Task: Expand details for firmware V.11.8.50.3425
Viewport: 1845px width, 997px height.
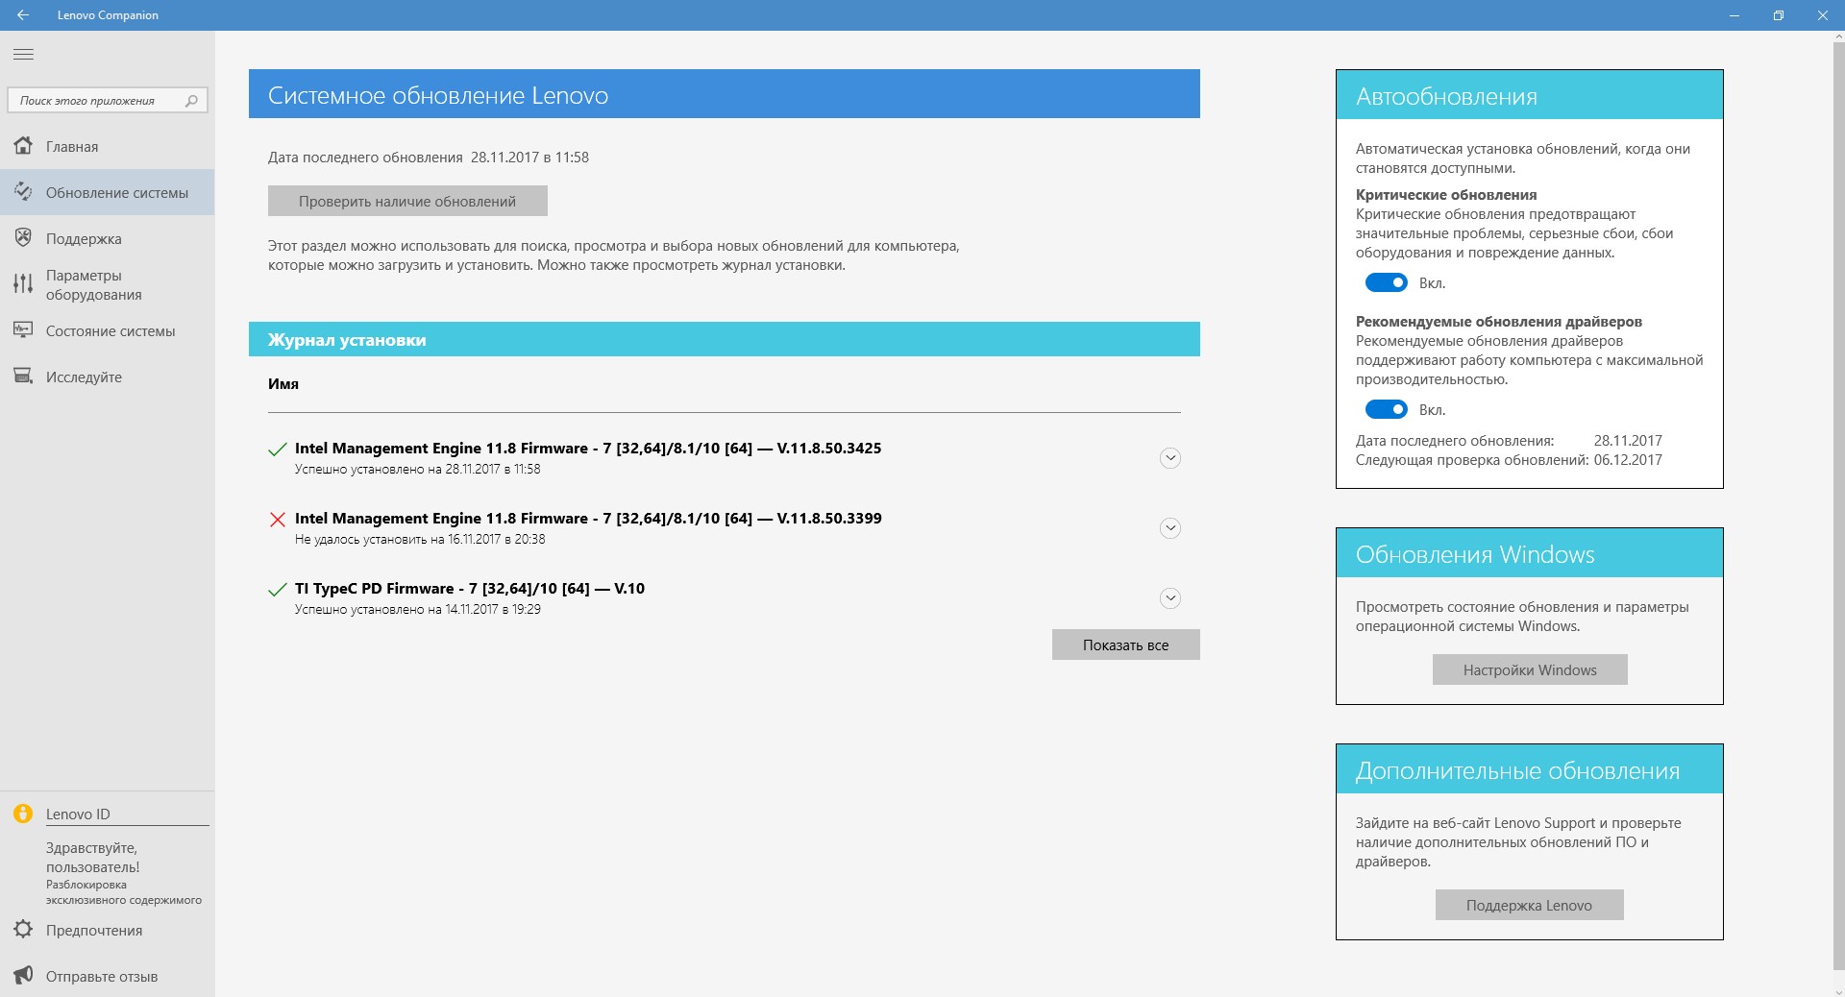Action: tap(1169, 458)
